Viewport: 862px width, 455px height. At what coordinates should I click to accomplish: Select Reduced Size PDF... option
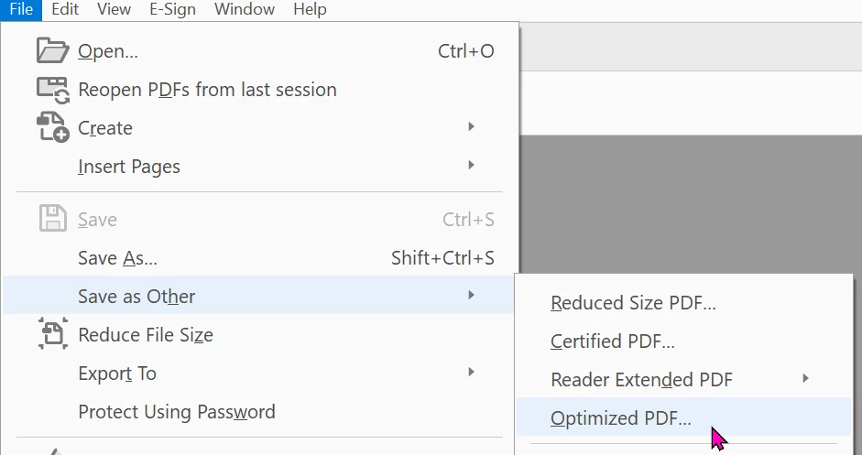pos(633,303)
